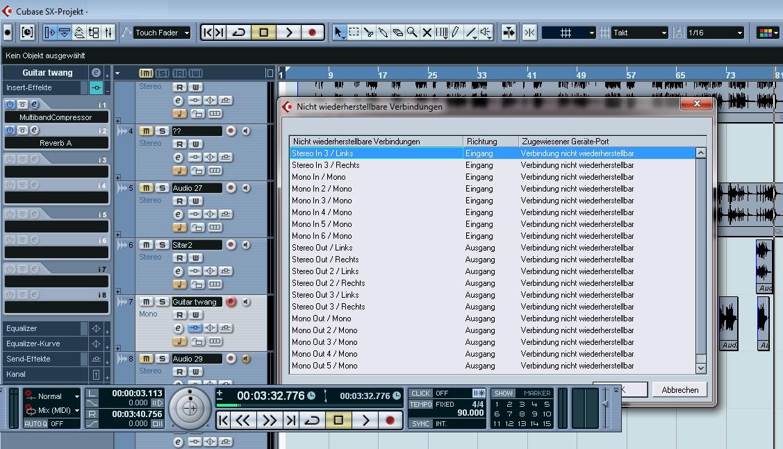This screenshot has height=449, width=783.
Task: Click Rewind in the transport panel
Action: [243, 421]
